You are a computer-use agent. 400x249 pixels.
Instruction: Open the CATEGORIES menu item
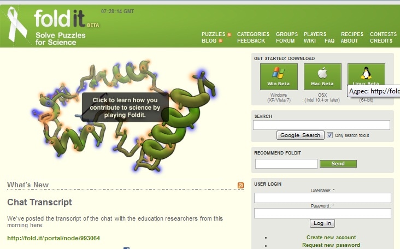coord(253,34)
